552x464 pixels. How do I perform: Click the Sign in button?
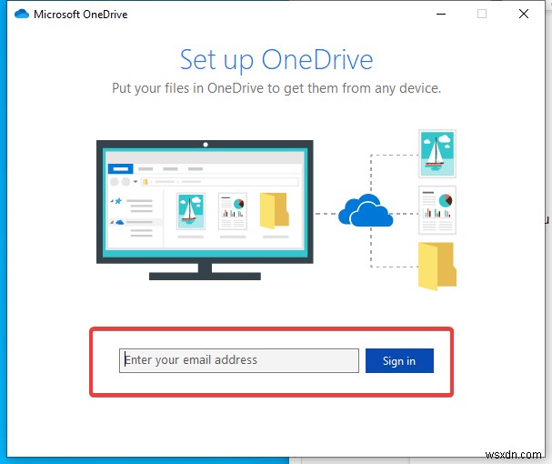399,360
